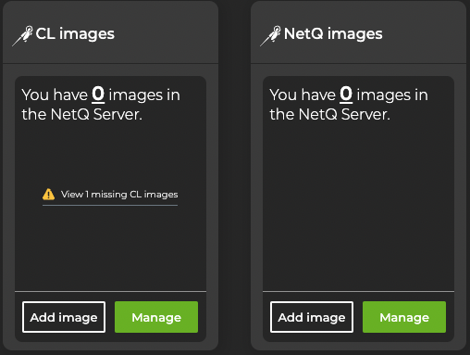Select the NetQ images card title

pos(333,33)
